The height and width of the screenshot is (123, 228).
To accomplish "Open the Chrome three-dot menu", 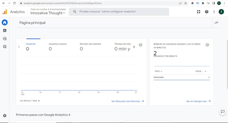I will pyautogui.click(x=225, y=3).
